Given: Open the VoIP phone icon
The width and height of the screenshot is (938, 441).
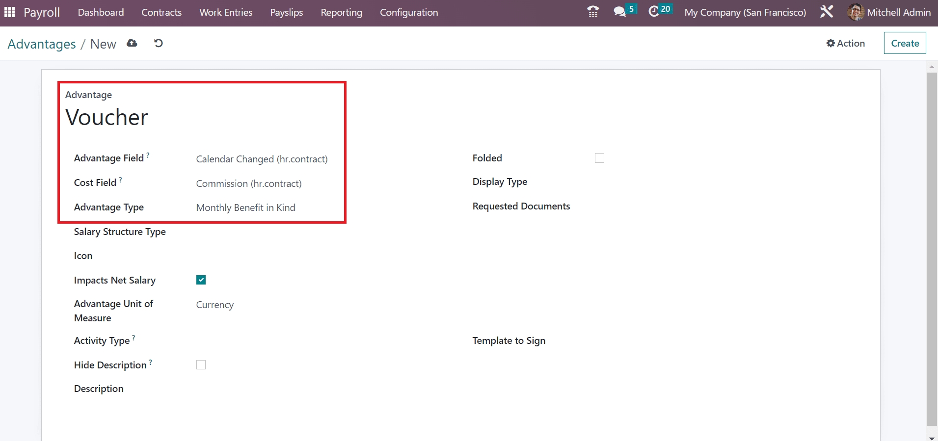Looking at the screenshot, I should tap(593, 12).
